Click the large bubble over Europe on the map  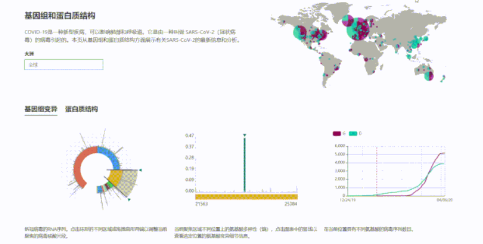point(358,29)
